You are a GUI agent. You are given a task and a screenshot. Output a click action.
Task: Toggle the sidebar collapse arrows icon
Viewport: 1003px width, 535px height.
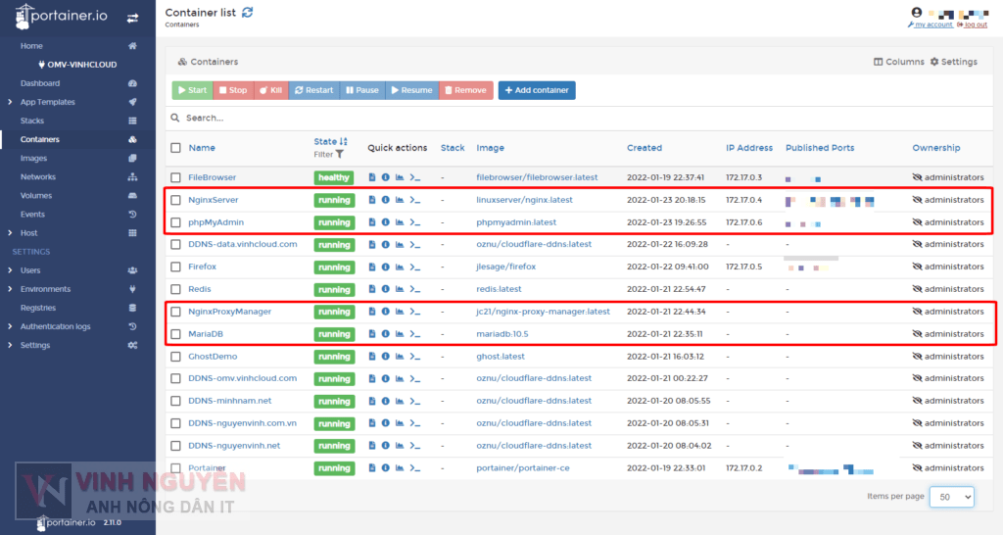(132, 18)
